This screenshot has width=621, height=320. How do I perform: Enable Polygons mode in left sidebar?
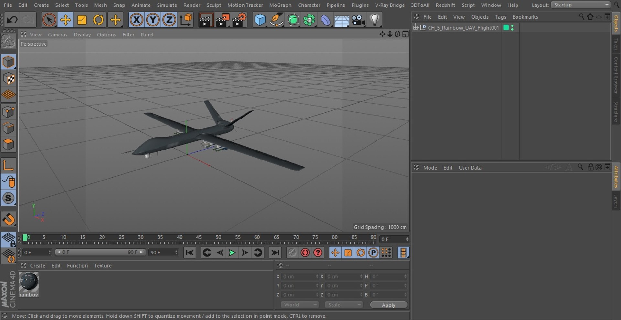8,144
